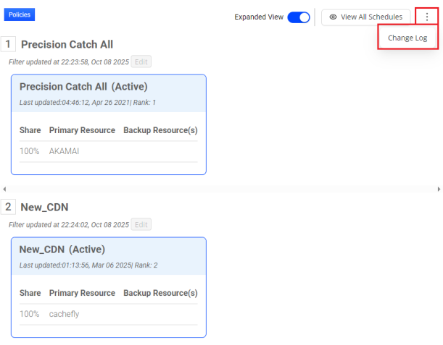
Task: Click the rank number 2 box
Action: click(9, 207)
